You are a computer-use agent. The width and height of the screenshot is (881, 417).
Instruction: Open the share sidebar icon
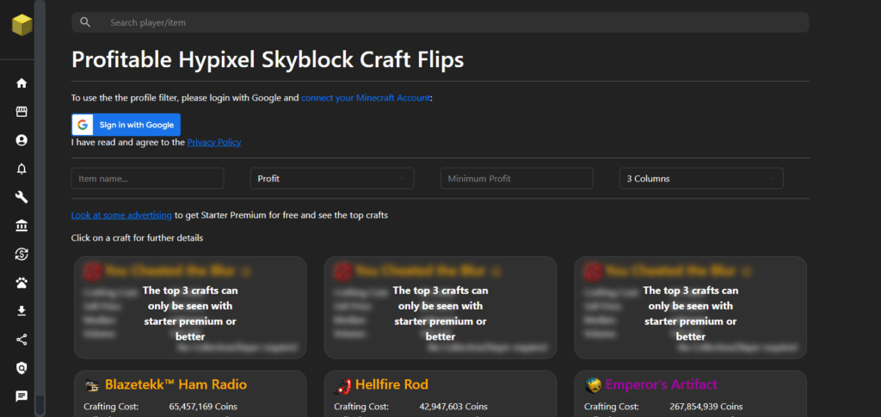(22, 340)
